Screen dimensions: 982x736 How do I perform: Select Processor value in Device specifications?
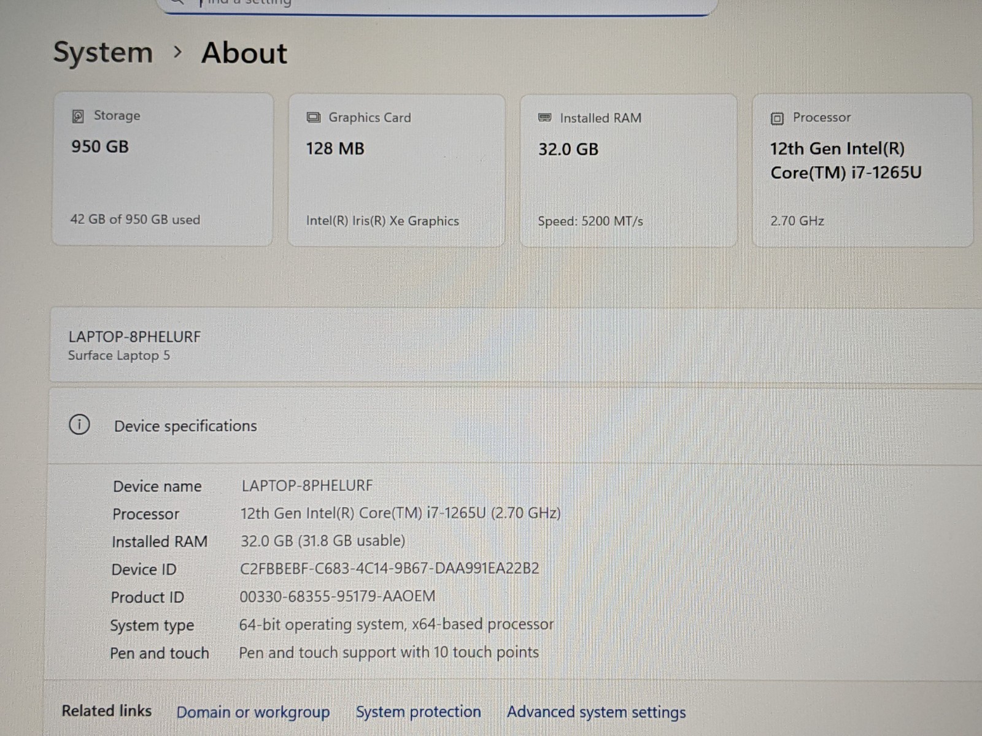pos(400,513)
